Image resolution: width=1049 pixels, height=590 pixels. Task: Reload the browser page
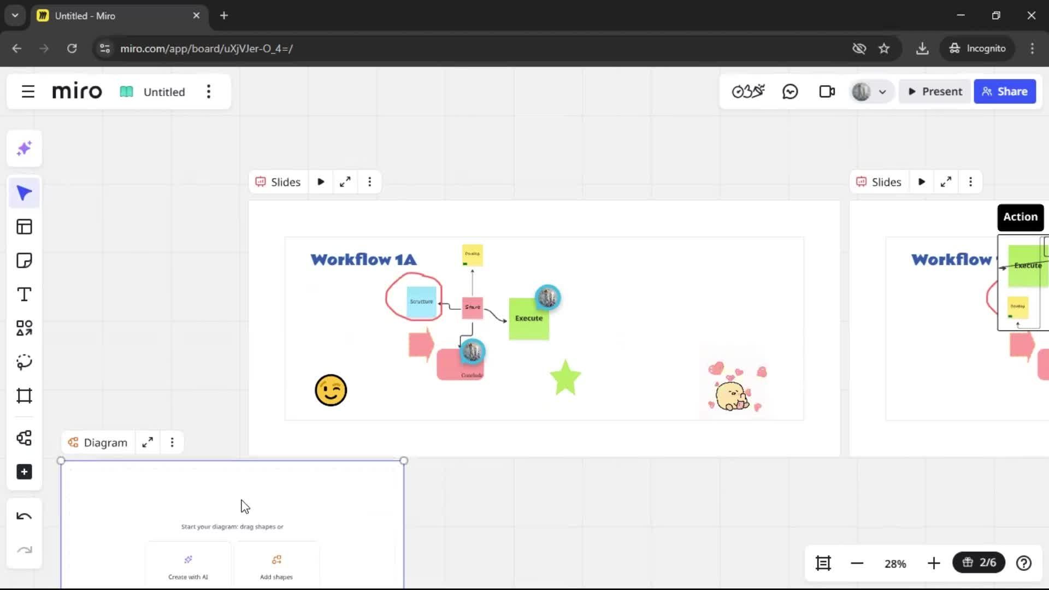coord(72,49)
